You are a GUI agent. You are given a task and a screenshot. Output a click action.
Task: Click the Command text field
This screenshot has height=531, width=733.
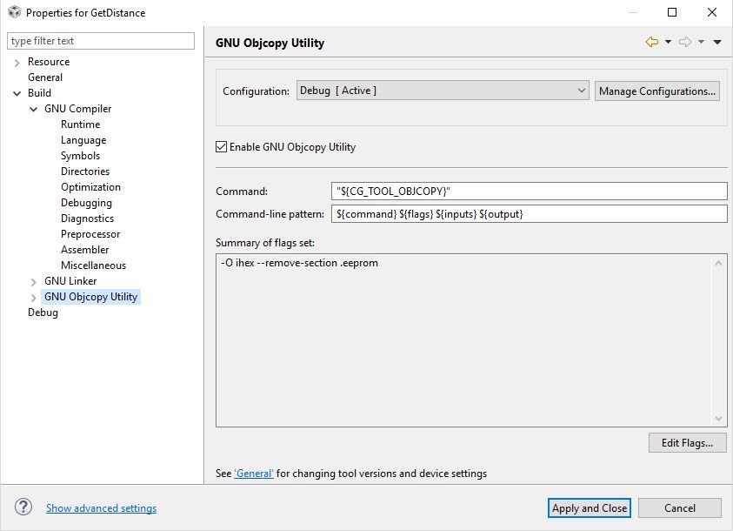coord(530,191)
